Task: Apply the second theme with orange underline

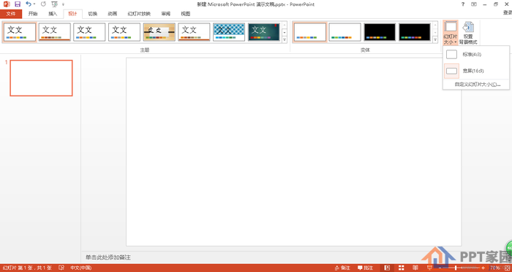Action: click(55, 32)
